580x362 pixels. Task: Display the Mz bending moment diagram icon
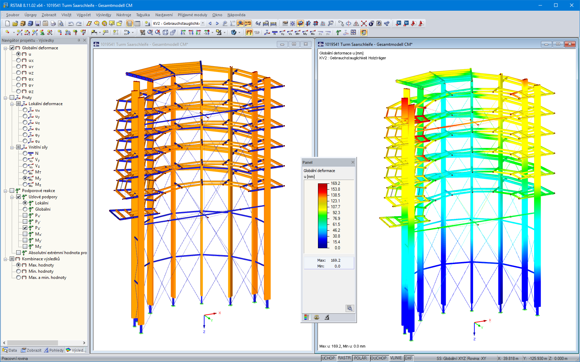(313, 32)
